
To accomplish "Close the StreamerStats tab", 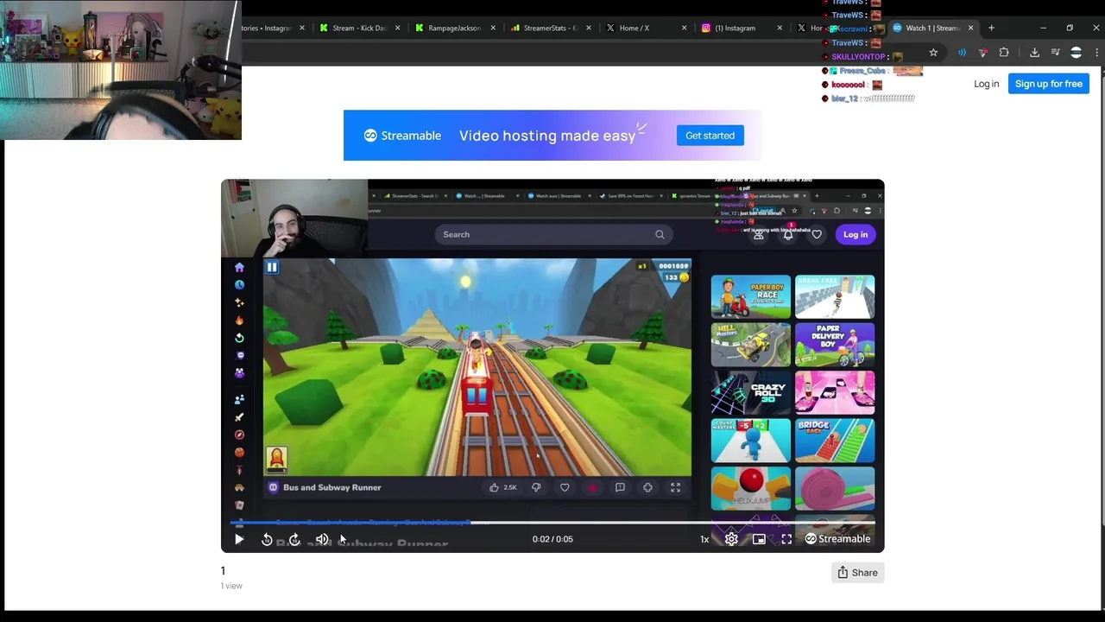I will point(589,28).
